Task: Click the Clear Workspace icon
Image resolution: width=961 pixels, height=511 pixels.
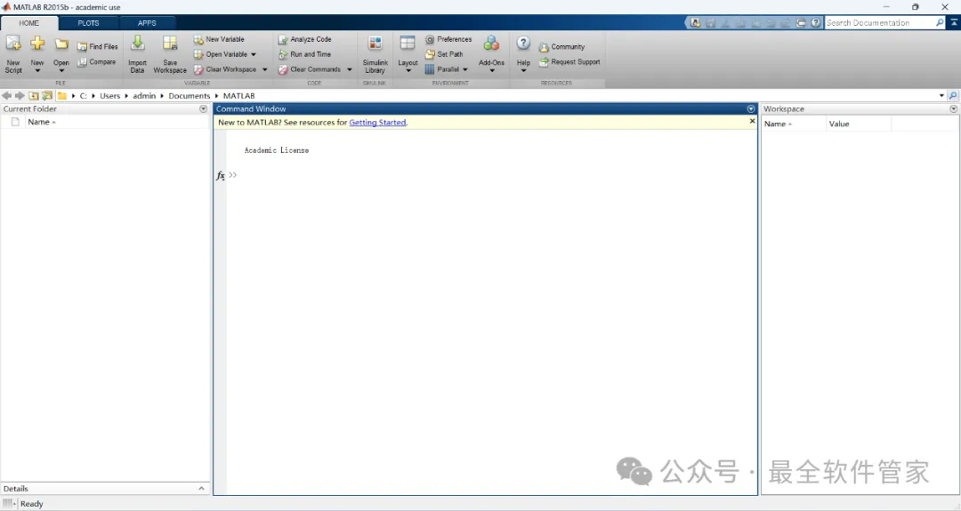Action: (x=198, y=70)
